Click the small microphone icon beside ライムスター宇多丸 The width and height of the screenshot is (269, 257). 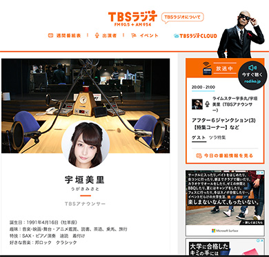[x=208, y=104]
